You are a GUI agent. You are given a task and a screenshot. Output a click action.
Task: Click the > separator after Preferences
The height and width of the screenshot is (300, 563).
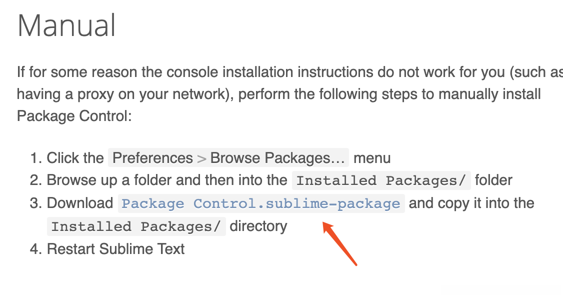click(201, 159)
